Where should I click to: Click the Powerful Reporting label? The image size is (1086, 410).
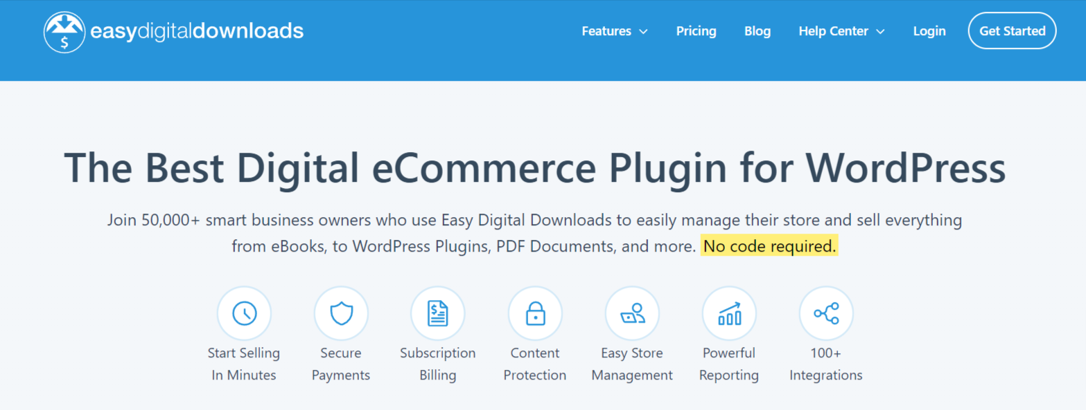tap(729, 364)
